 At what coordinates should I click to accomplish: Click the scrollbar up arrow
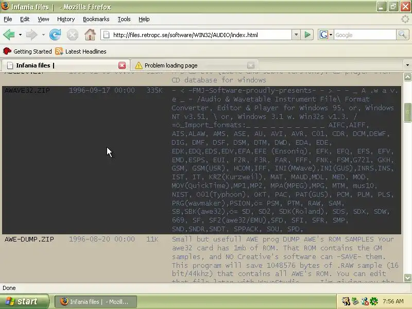pyautogui.click(x=407, y=77)
